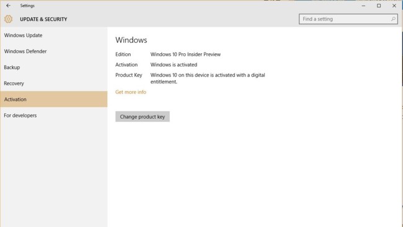Maximize the Settings window

[x=379, y=6]
